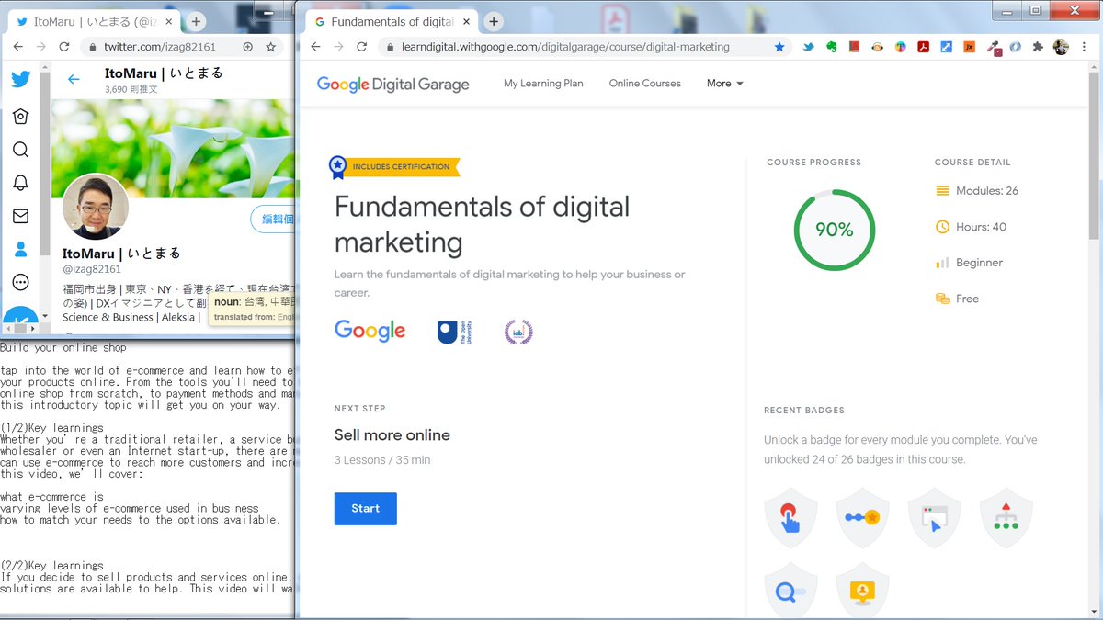Viewport: 1103px width, 620px height.
Task: Open My Learning Plan
Action: pyautogui.click(x=543, y=84)
